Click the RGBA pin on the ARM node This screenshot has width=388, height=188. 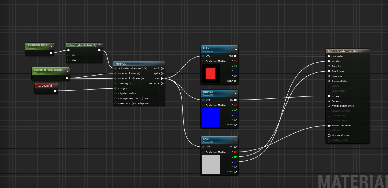tap(235, 171)
